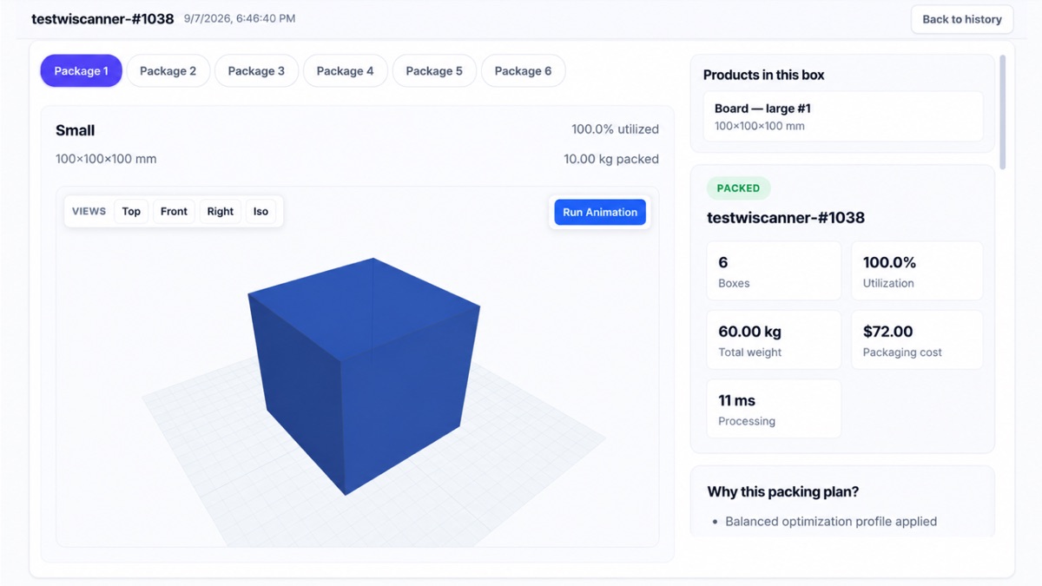Click 'Balanced optimization profile applied' bullet
The height and width of the screenshot is (586, 1042).
831,522
